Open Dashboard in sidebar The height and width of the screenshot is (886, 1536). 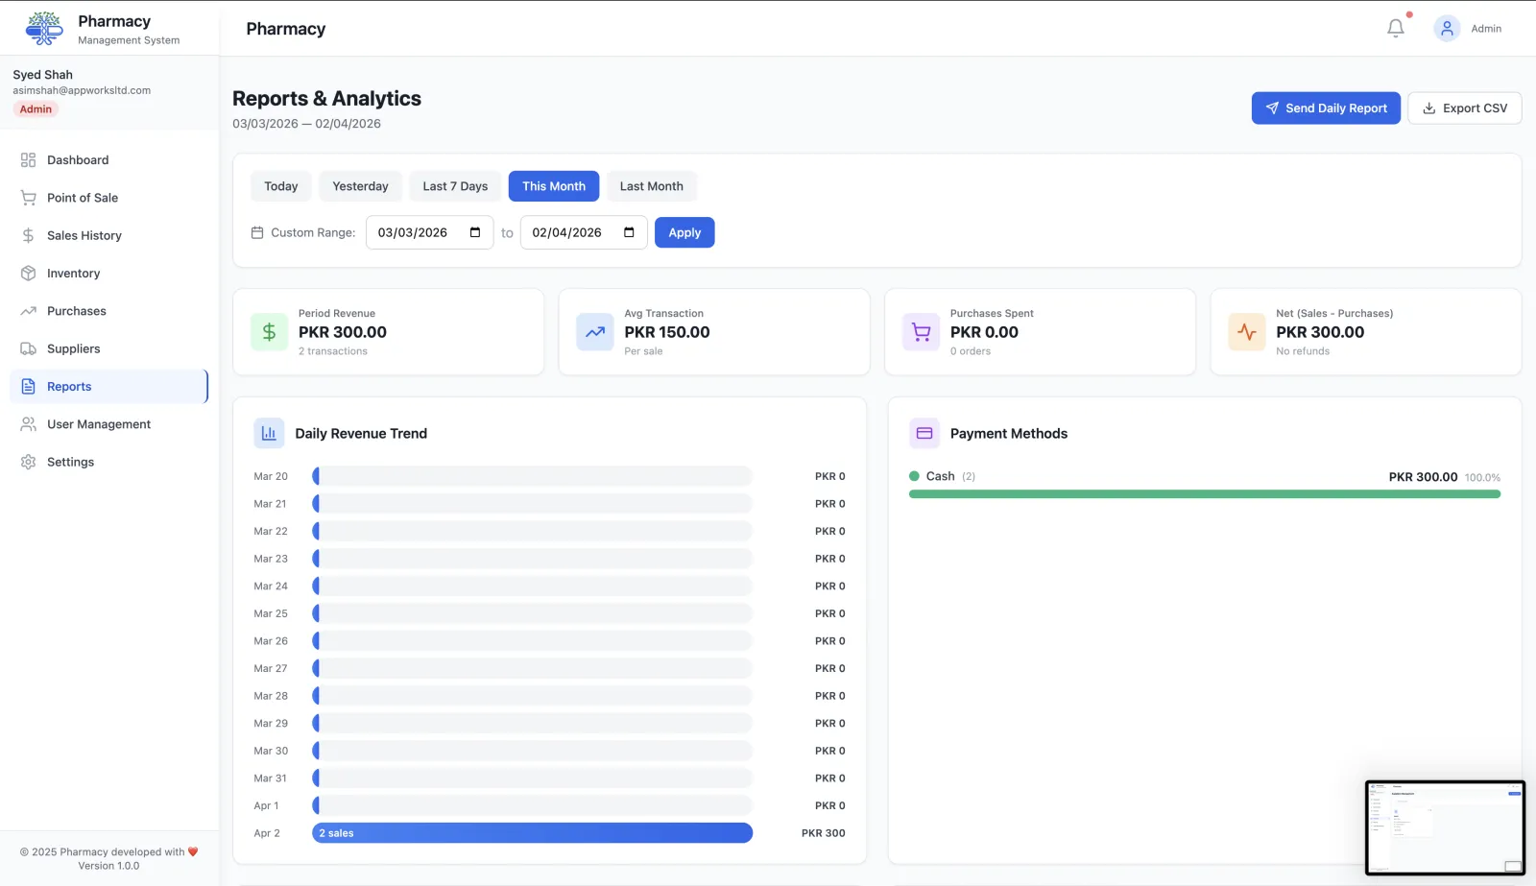tap(108, 160)
